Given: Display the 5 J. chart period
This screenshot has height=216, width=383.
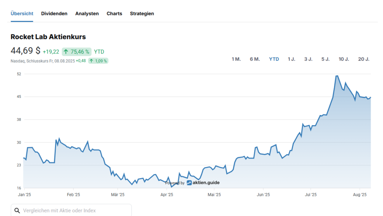Looking at the screenshot, I should [325, 59].
